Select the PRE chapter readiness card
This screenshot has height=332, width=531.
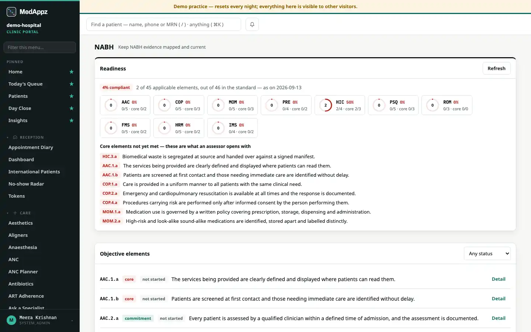tap(286, 105)
